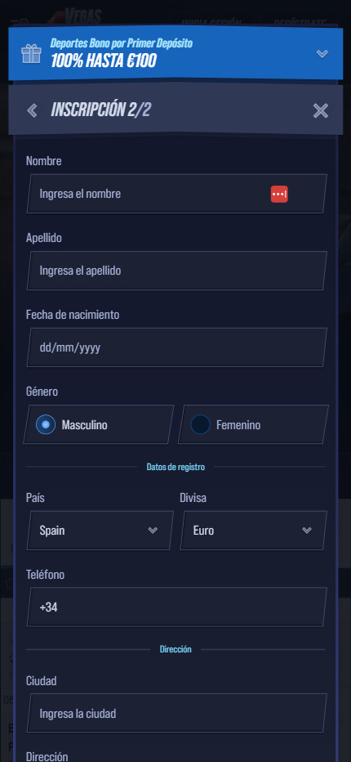Click the gift box bonus icon

point(31,53)
